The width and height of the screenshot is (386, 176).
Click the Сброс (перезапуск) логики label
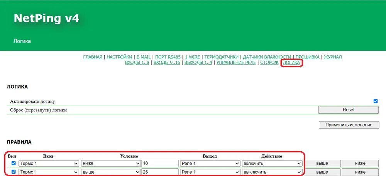(38, 110)
